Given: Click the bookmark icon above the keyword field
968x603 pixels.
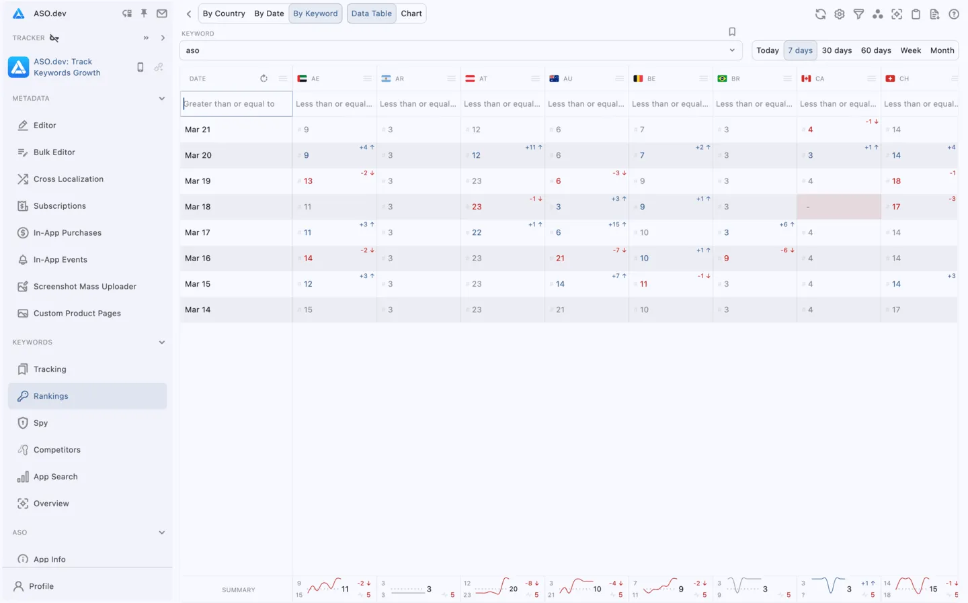Looking at the screenshot, I should pyautogui.click(x=732, y=31).
